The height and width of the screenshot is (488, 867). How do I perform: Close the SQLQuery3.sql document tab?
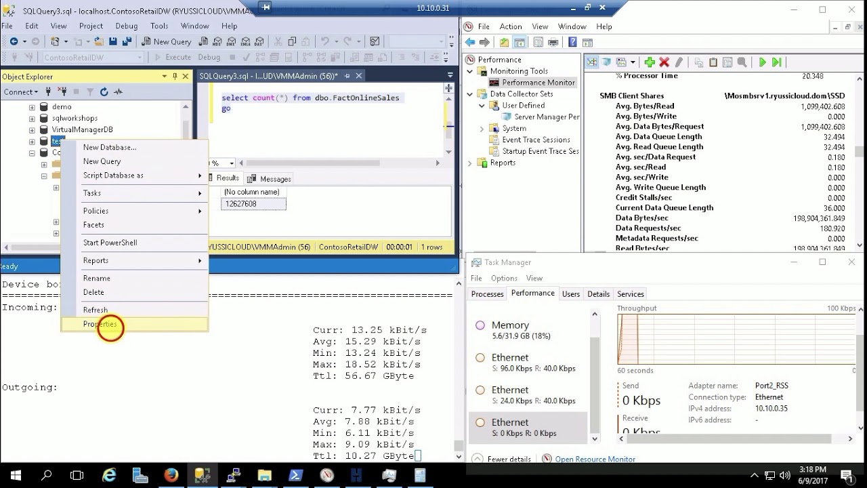click(359, 76)
